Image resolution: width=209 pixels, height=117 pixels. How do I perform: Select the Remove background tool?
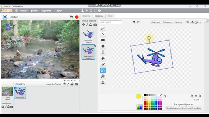tap(103, 76)
